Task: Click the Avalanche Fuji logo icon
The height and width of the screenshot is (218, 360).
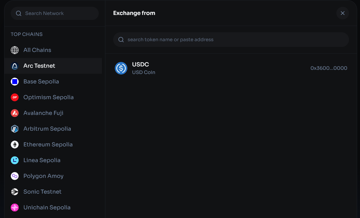Action: (15, 113)
